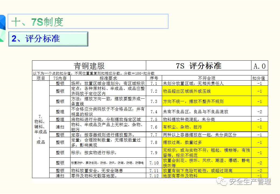Click the version cell 'A.0'
The height and width of the screenshot is (194, 280).
click(x=260, y=65)
